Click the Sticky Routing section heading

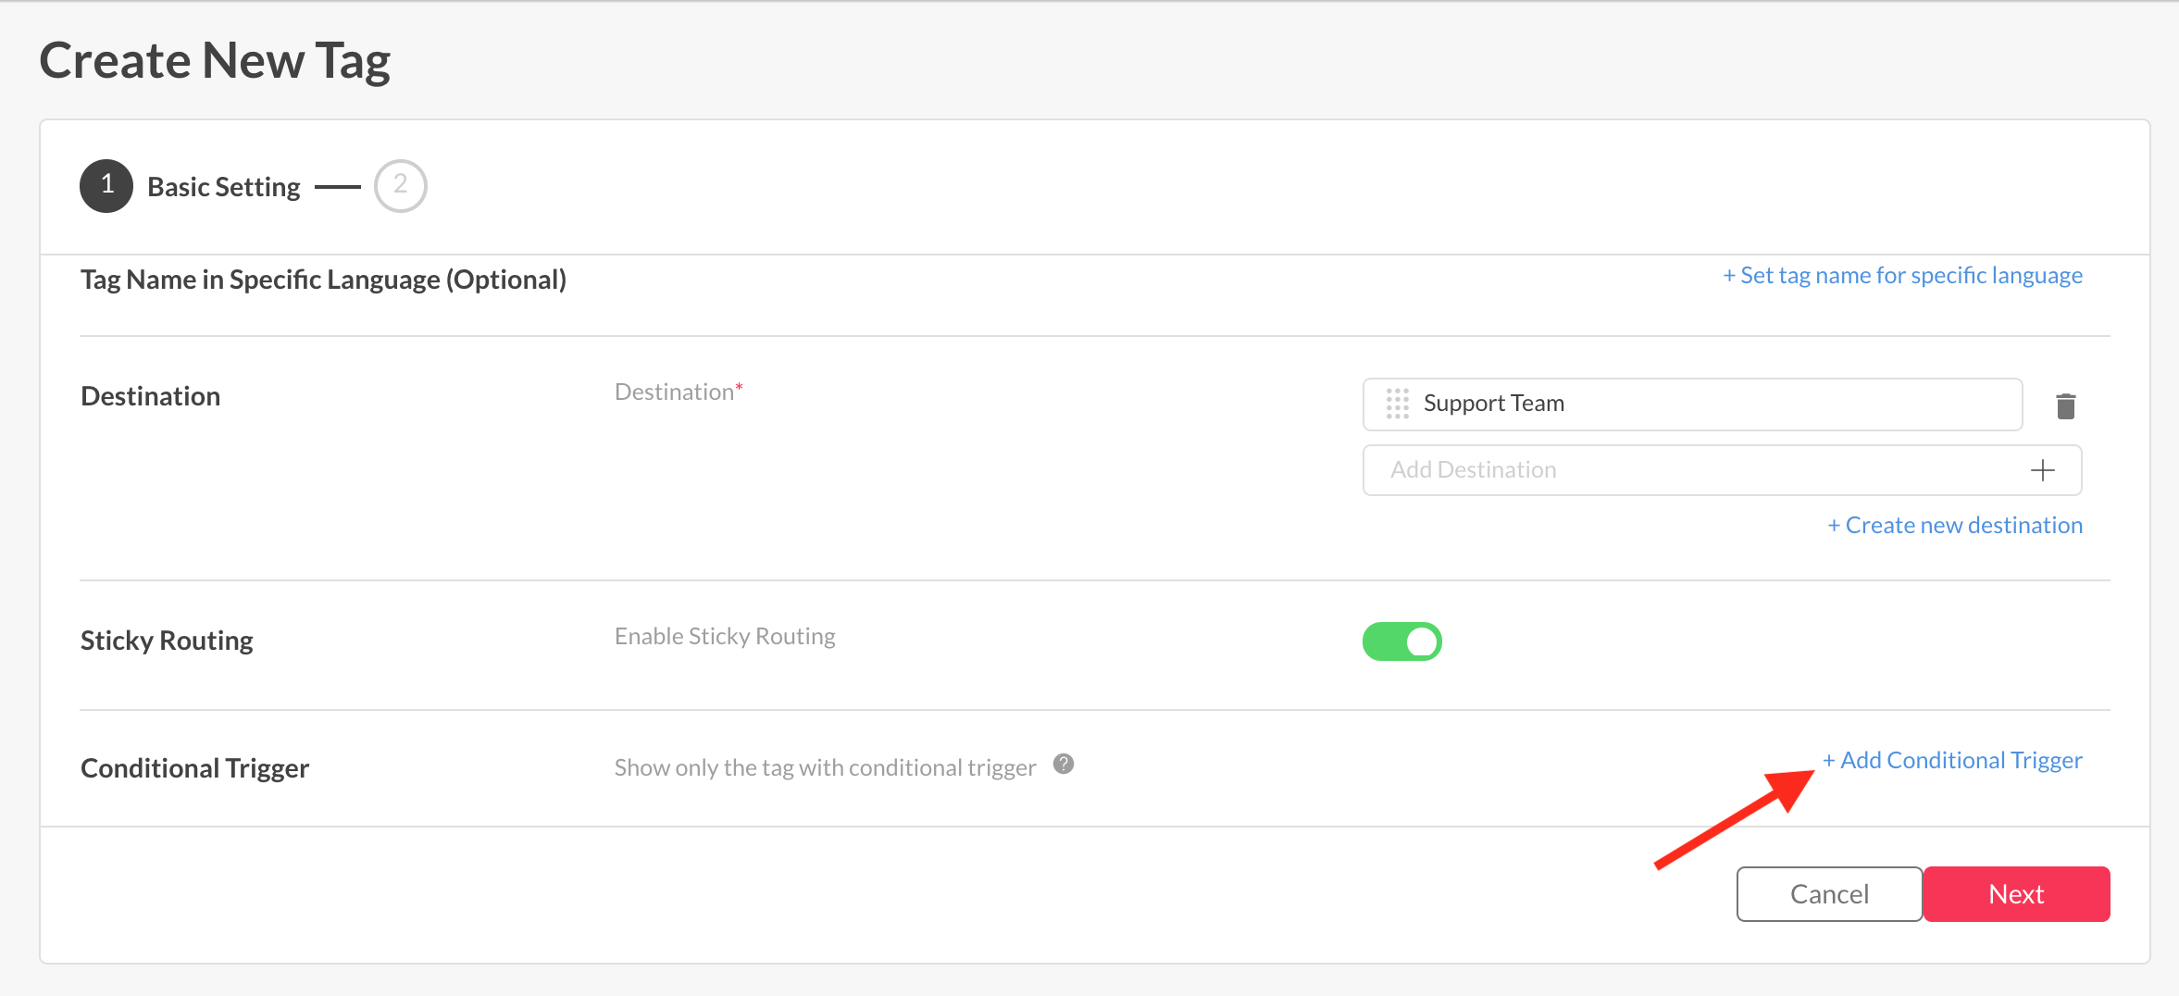[167, 641]
